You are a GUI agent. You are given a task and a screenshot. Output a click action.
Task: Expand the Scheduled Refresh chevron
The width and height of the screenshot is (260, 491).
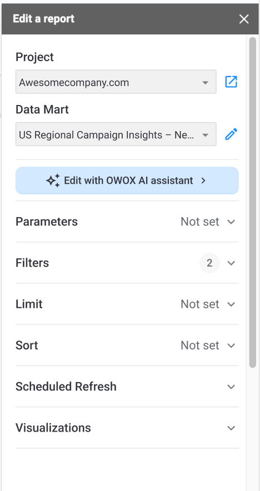[x=231, y=387]
